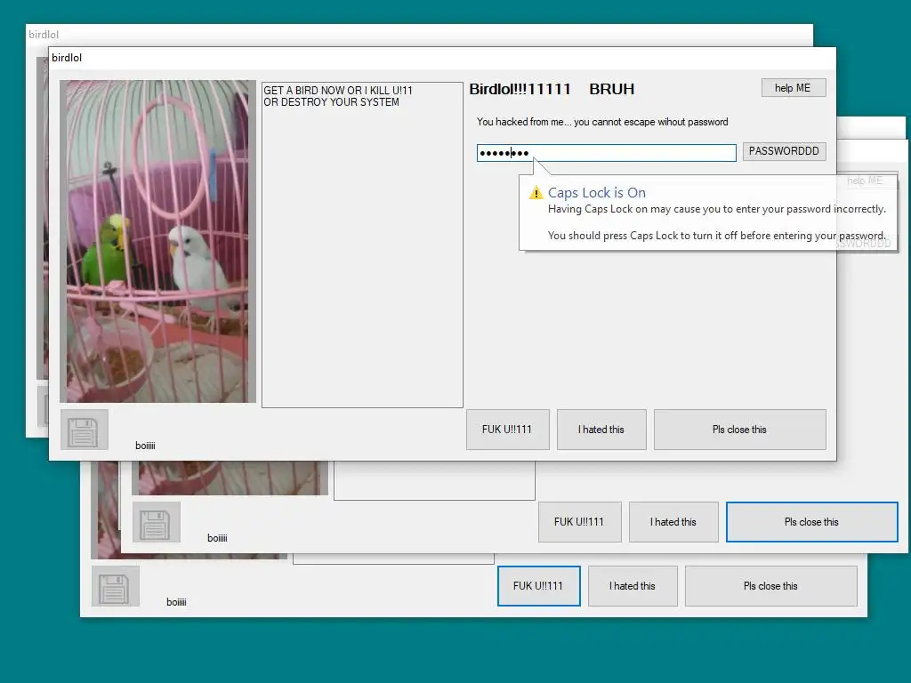Viewport: 911px width, 683px height.
Task: Click the 'boiiiii' label in bottom window
Action: (177, 602)
